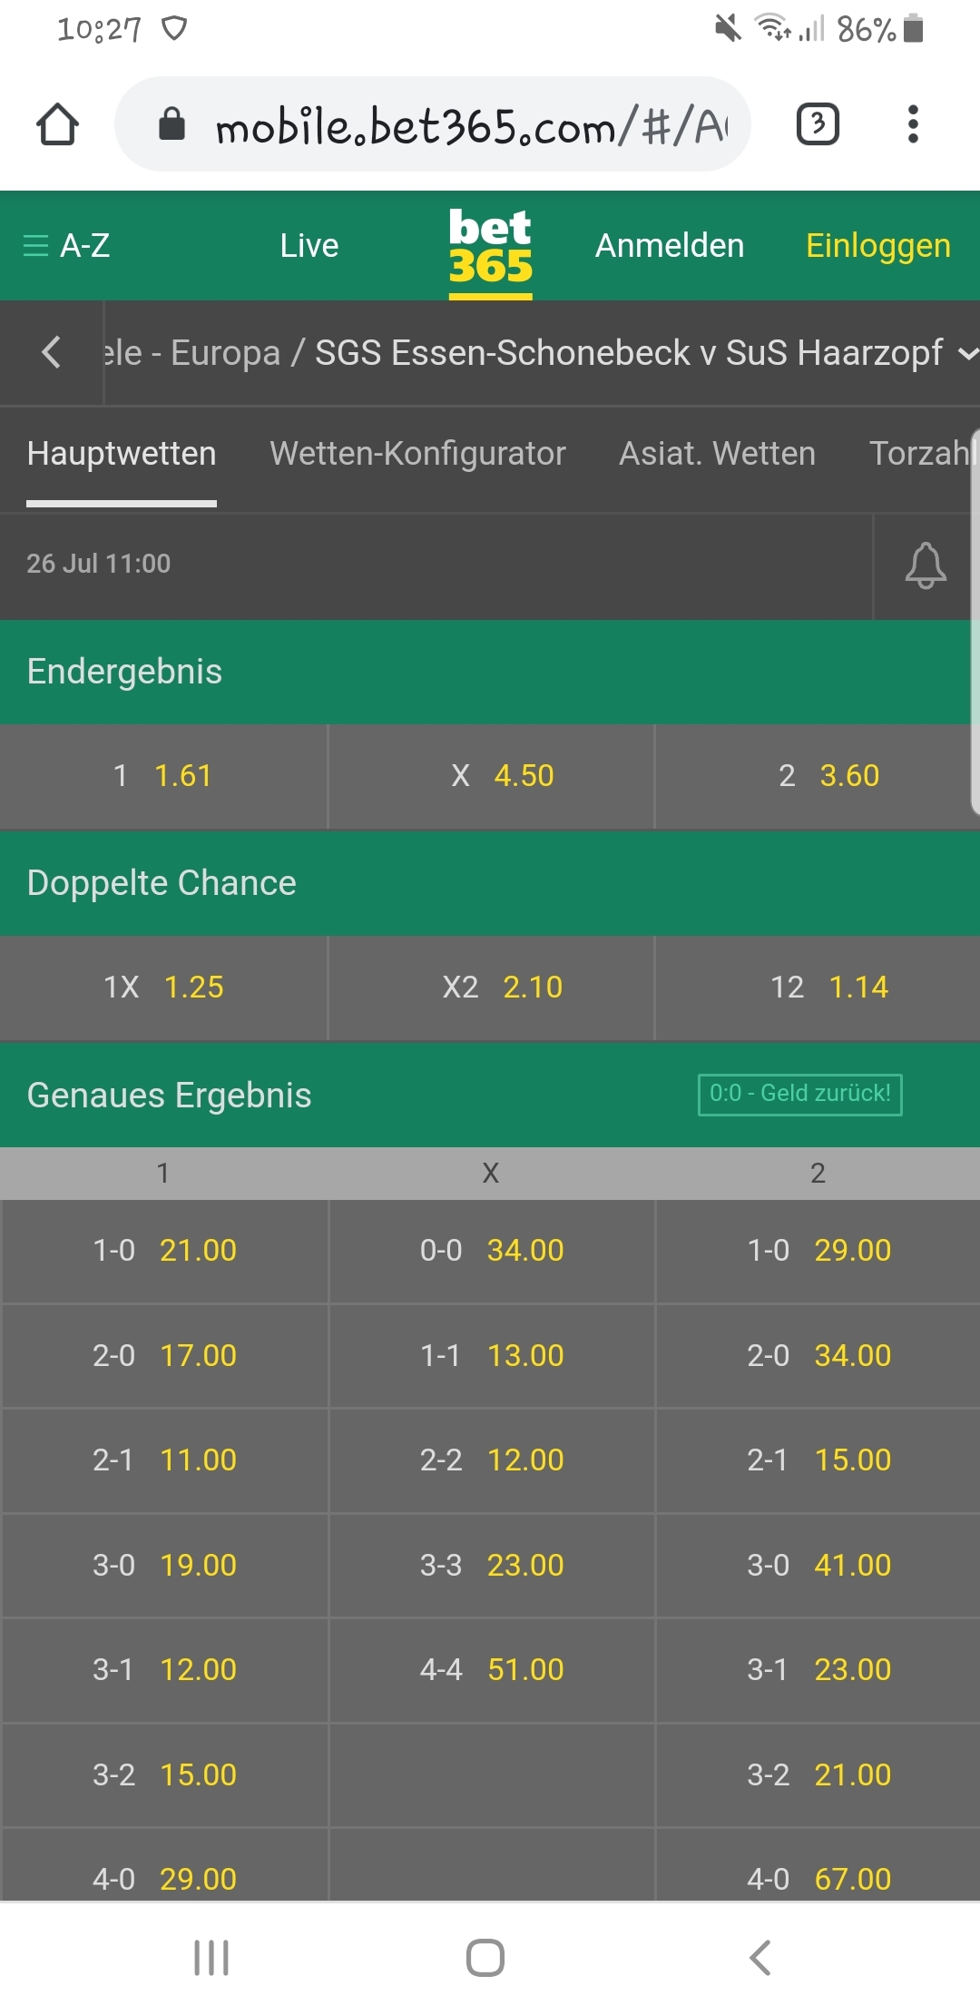The width and height of the screenshot is (980, 2015).
Task: Click the Einloggen link
Action: pyautogui.click(x=878, y=245)
